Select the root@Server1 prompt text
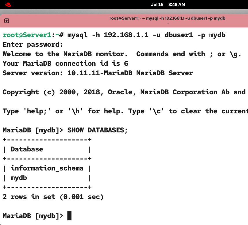Image resolution: width=248 pixels, height=225 pixels. [27, 35]
